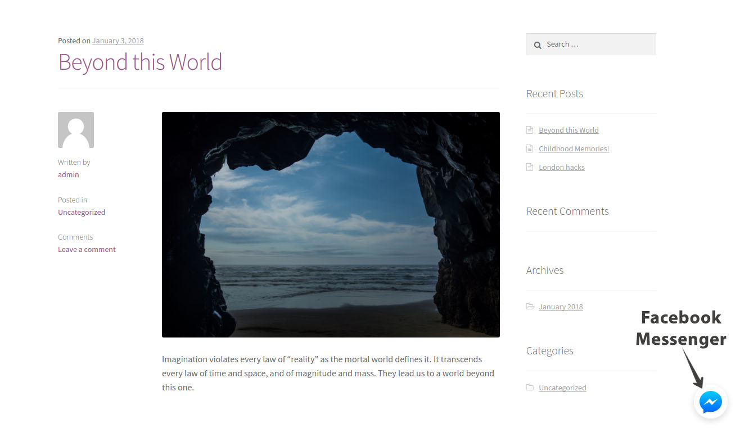Click document icon beside Childhood Memories!
This screenshot has height=432, width=740.
point(529,148)
